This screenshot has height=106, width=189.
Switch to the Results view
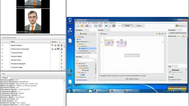pos(139,26)
